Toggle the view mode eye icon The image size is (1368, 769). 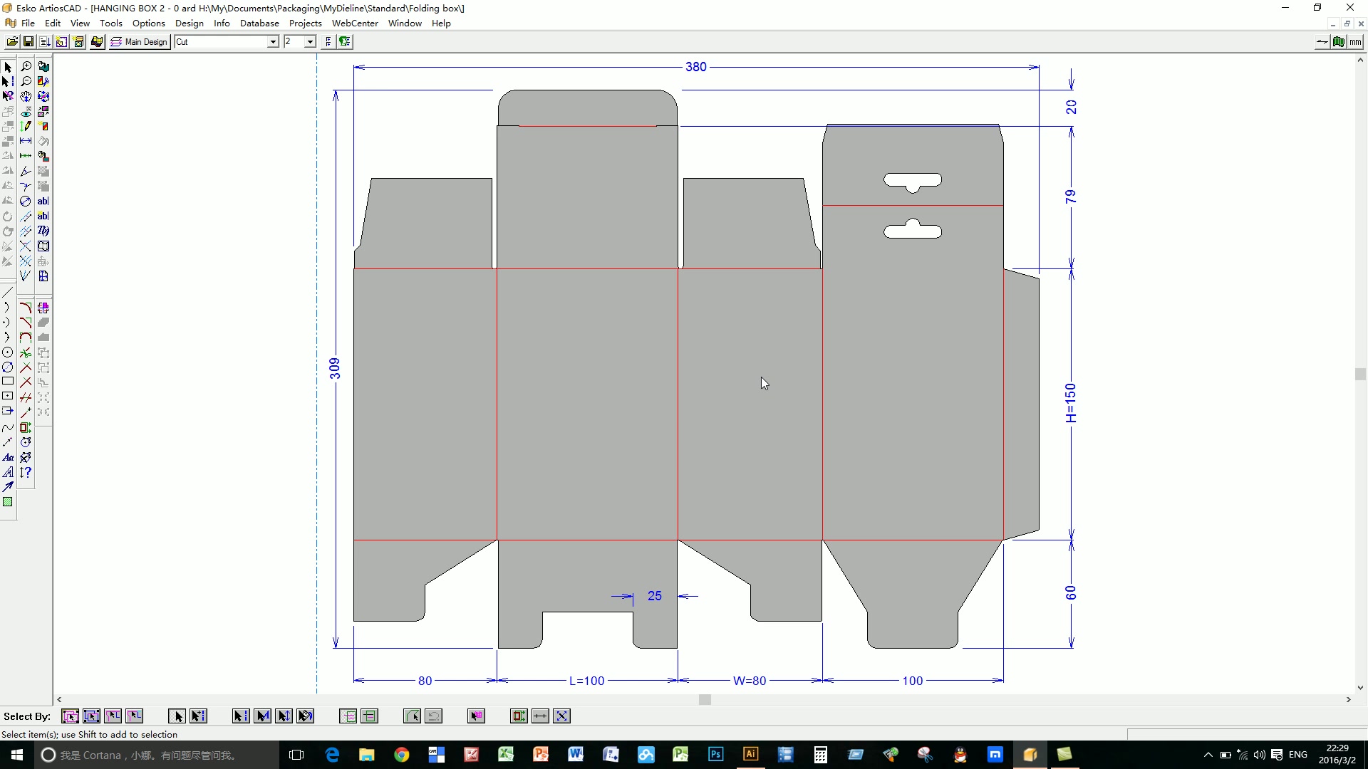click(x=26, y=112)
